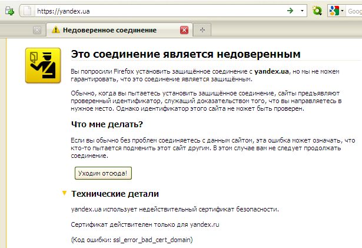
Task: Click the warning triangle icon on tab
Action: [x=56, y=30]
